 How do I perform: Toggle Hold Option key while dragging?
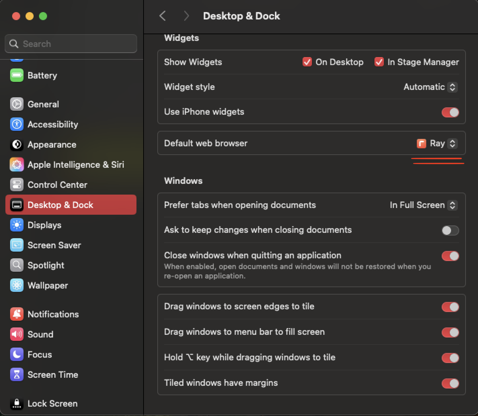[x=450, y=358]
